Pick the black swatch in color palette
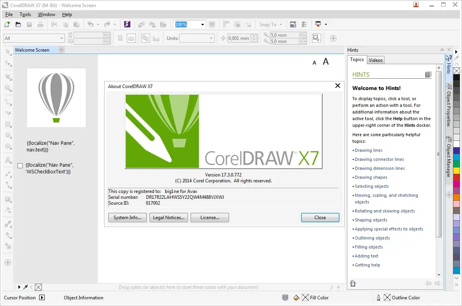Image resolution: width=462 pixels, height=306 pixels. pos(457,77)
